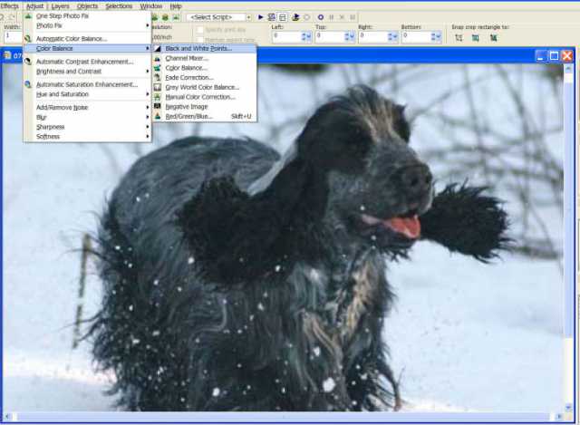Choose One Step Photo Fix

(x=87, y=16)
